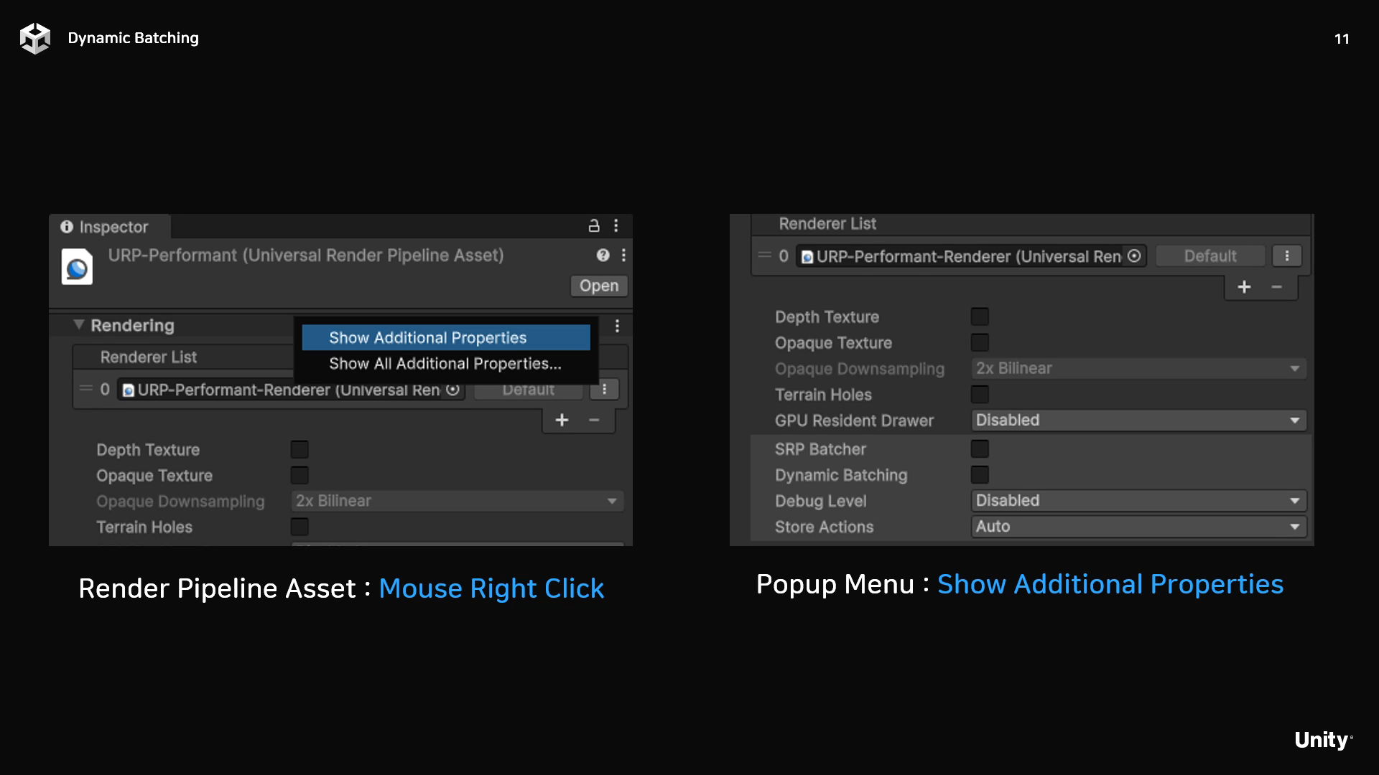The image size is (1379, 775).
Task: Click the help question mark icon
Action: coord(603,255)
